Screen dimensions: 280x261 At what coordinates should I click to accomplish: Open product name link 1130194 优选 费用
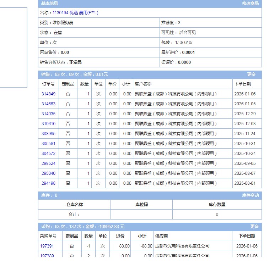pyautogui.click(x=75, y=13)
